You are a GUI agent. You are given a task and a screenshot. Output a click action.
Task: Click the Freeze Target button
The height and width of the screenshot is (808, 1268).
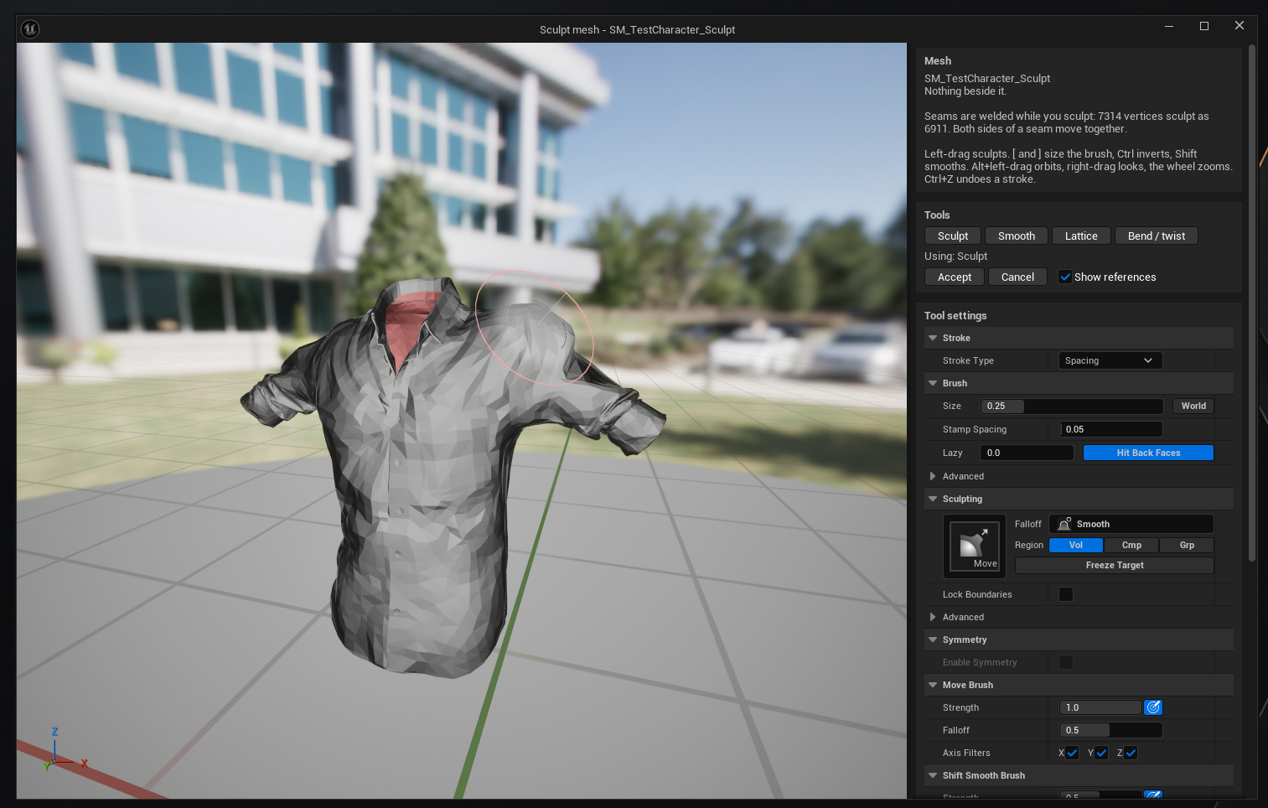pyautogui.click(x=1115, y=565)
